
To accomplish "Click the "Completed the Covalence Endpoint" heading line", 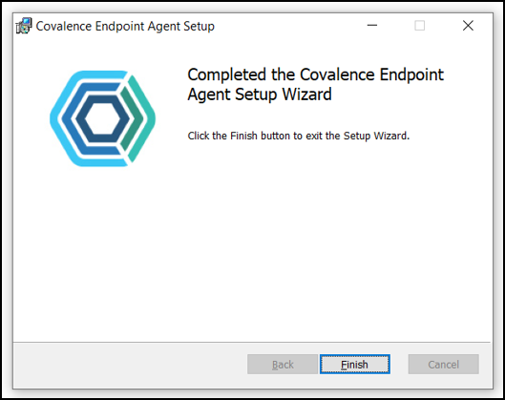I will pos(316,74).
